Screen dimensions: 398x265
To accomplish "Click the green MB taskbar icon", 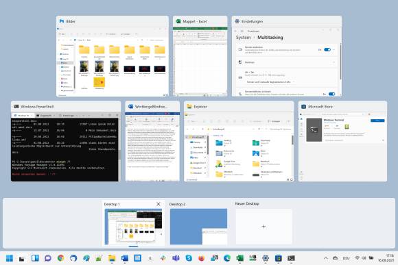I will pyautogui.click(x=253, y=258).
